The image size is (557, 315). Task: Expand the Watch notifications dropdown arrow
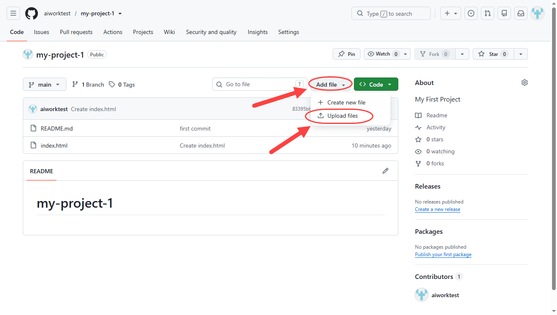(x=406, y=54)
